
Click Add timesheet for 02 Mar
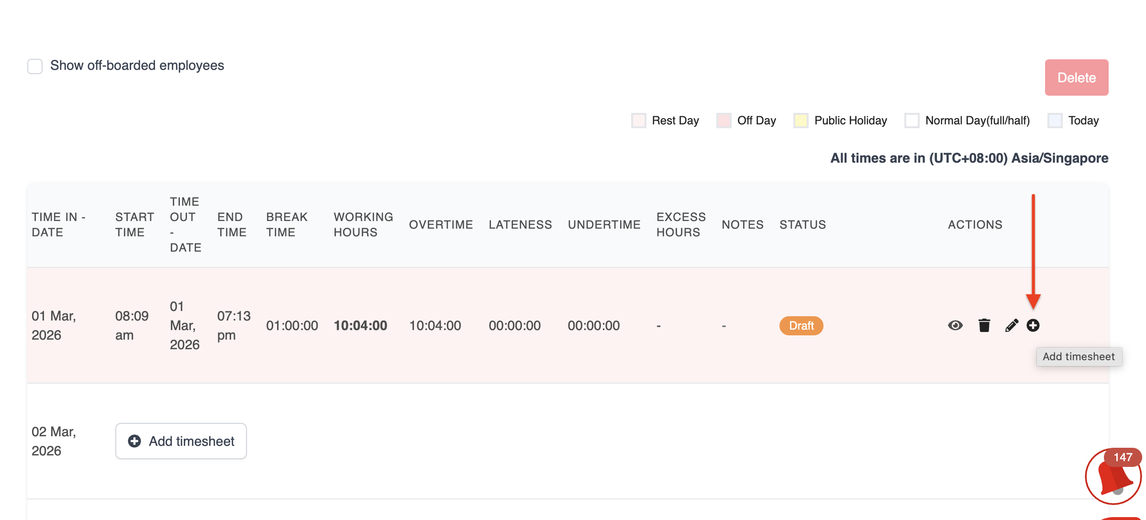181,441
